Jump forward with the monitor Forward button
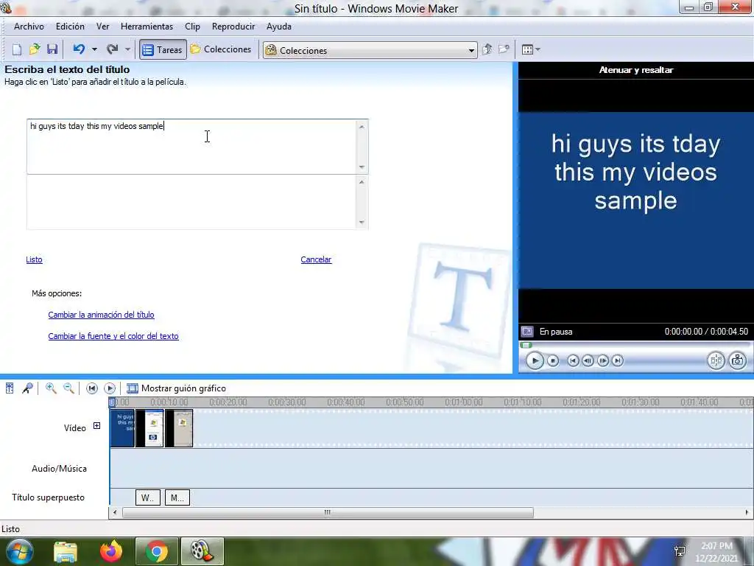The image size is (754, 566). 618,360
